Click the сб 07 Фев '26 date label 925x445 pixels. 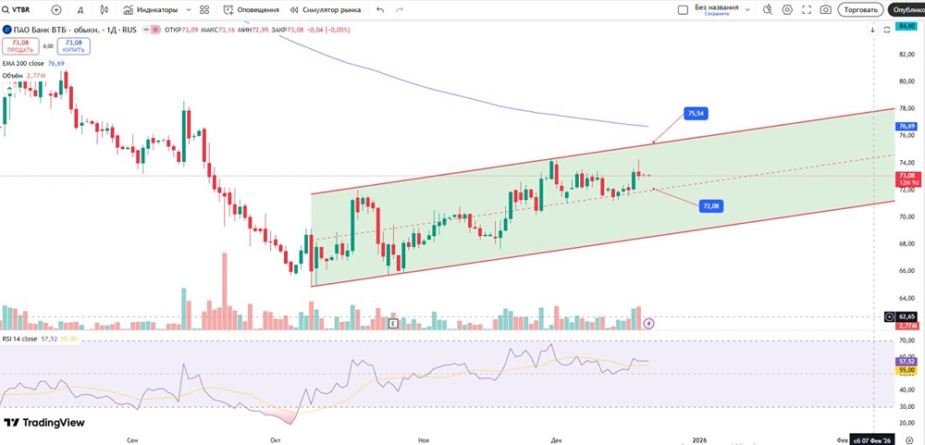[873, 439]
